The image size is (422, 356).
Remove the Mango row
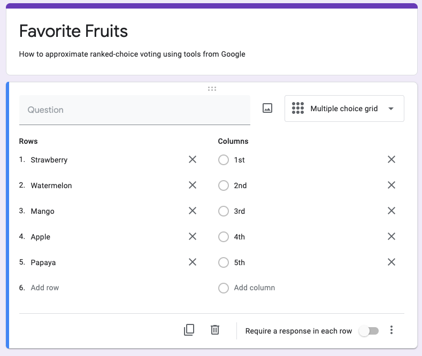point(193,211)
